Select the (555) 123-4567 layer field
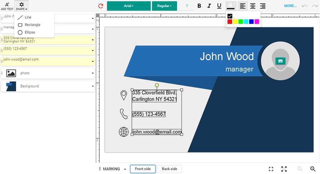320x174 pixels. point(47,51)
